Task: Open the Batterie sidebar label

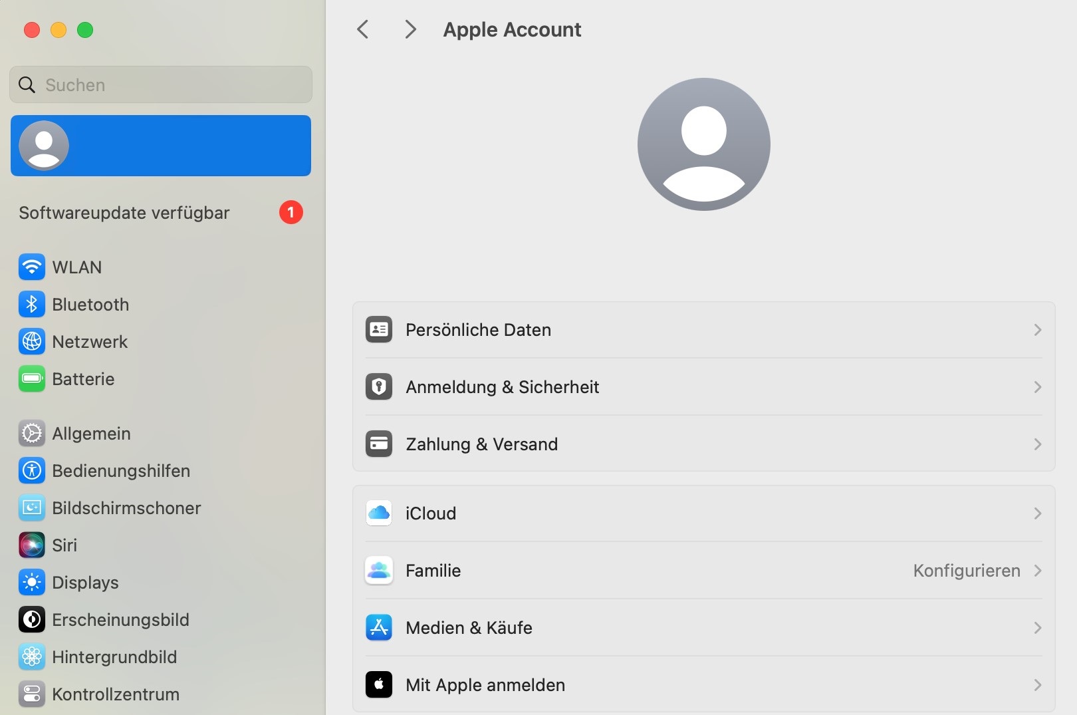Action: pos(83,379)
